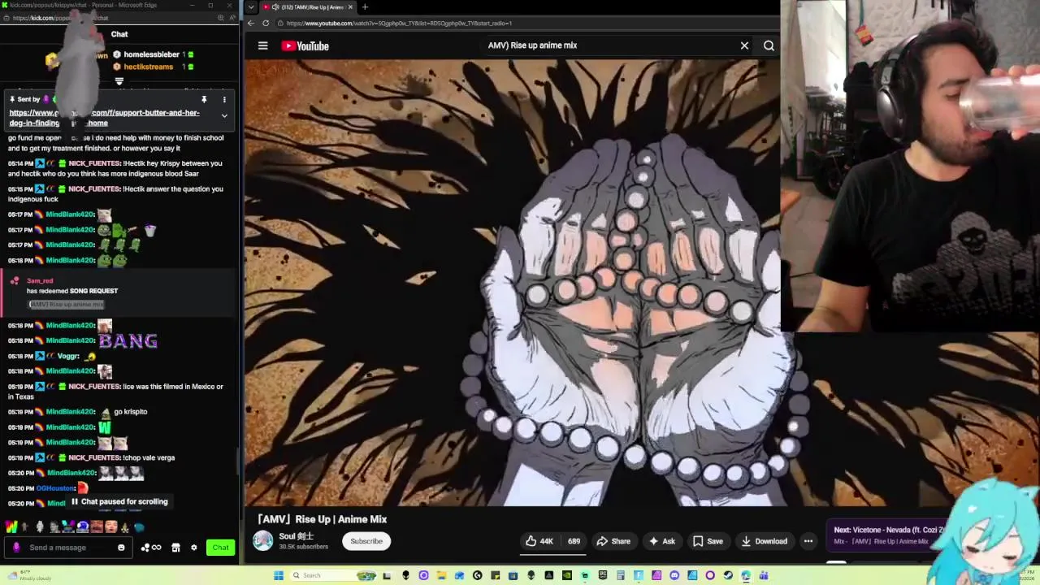Screen dimensions: 1040x585
Task: Zoom icon in Kick chat address bar
Action: (220, 18)
